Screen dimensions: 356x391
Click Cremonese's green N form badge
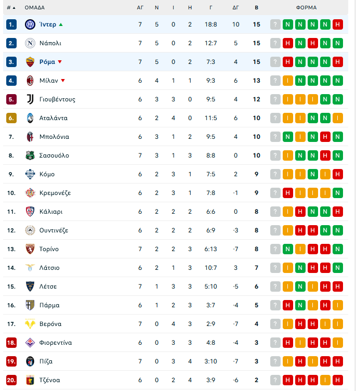tap(338, 193)
